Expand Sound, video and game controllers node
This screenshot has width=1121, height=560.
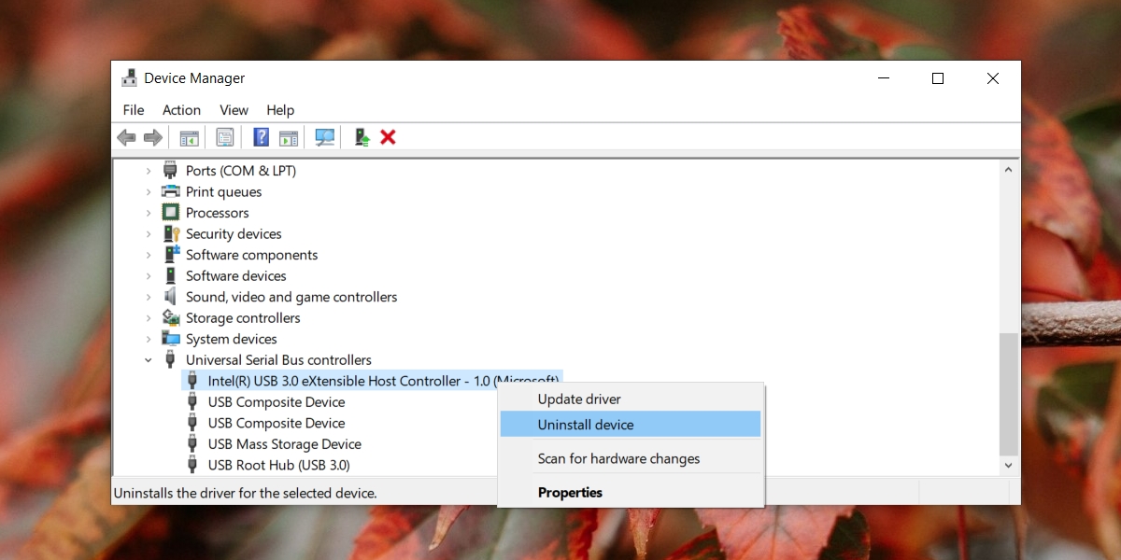point(148,297)
